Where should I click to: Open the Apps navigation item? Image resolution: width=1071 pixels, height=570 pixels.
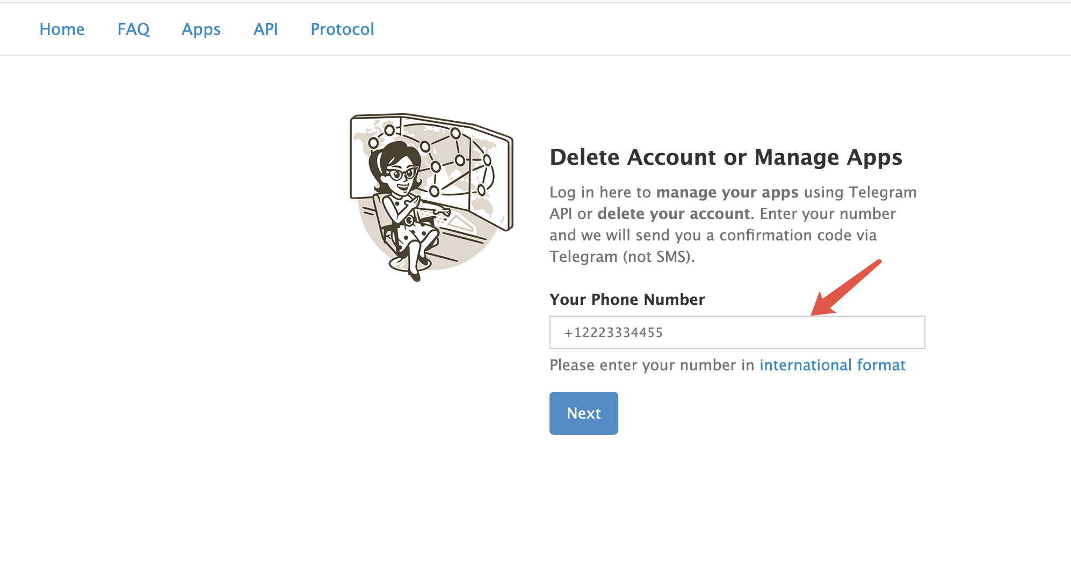pos(201,30)
